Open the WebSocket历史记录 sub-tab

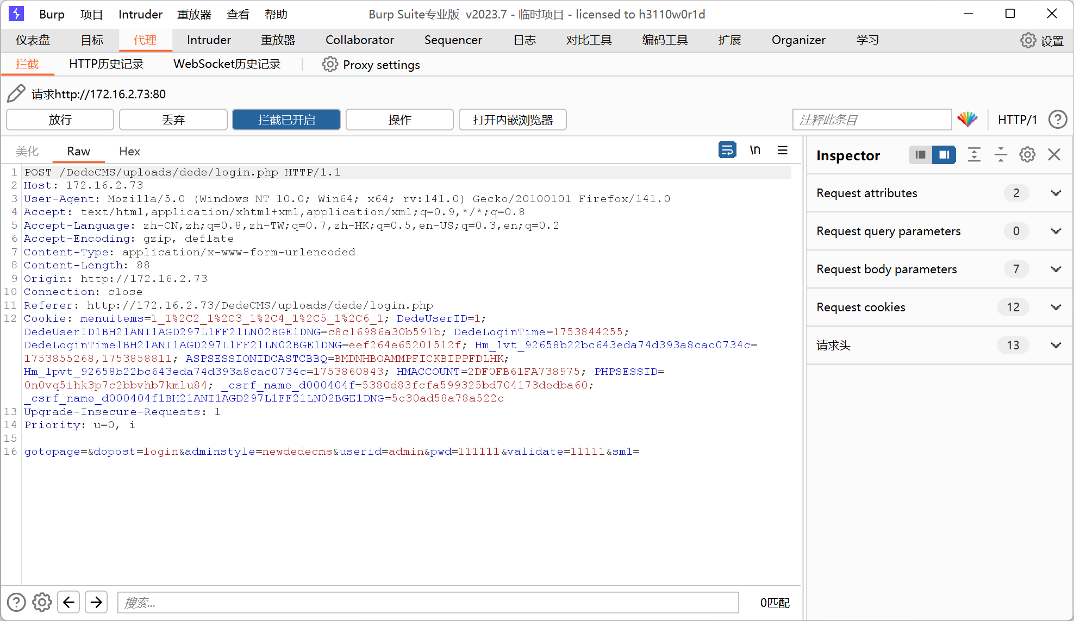tap(227, 64)
